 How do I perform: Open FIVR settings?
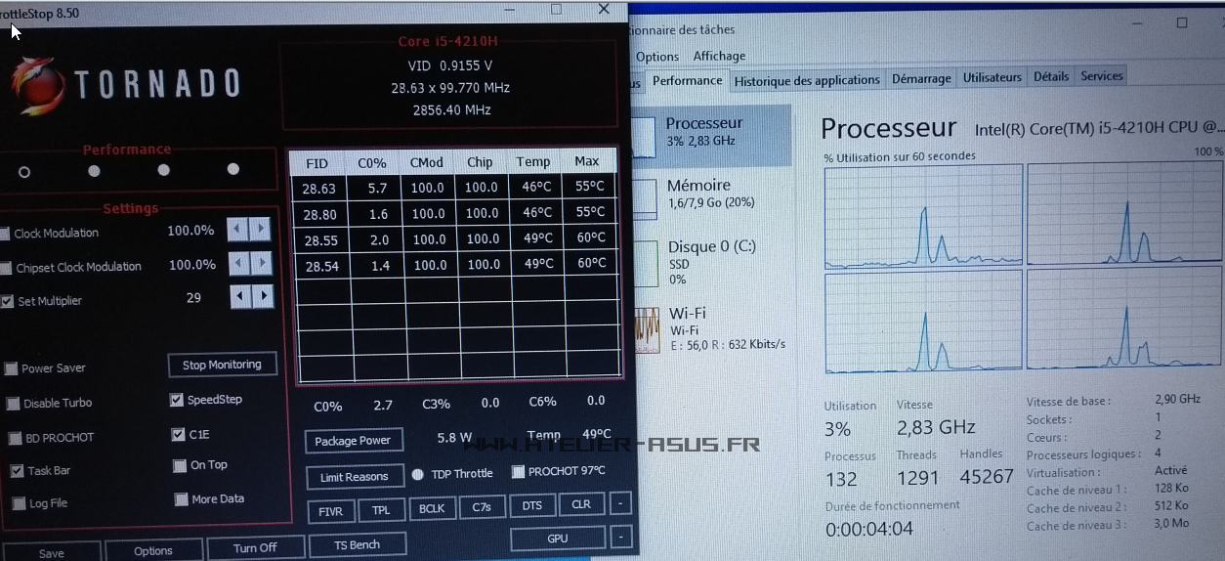(330, 510)
